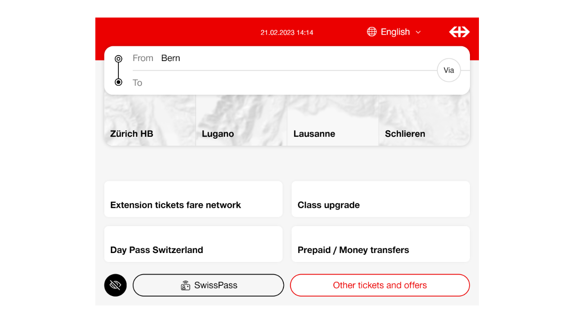574x323 pixels.
Task: Click the globe language icon
Action: click(x=372, y=32)
